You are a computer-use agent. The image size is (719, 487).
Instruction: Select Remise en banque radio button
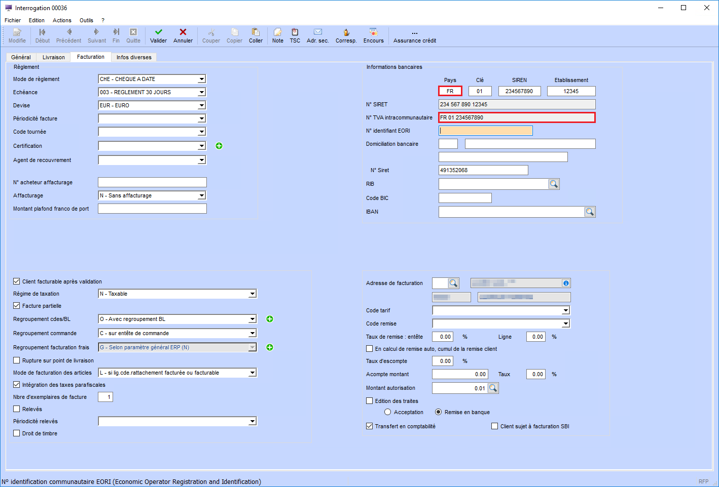click(439, 412)
